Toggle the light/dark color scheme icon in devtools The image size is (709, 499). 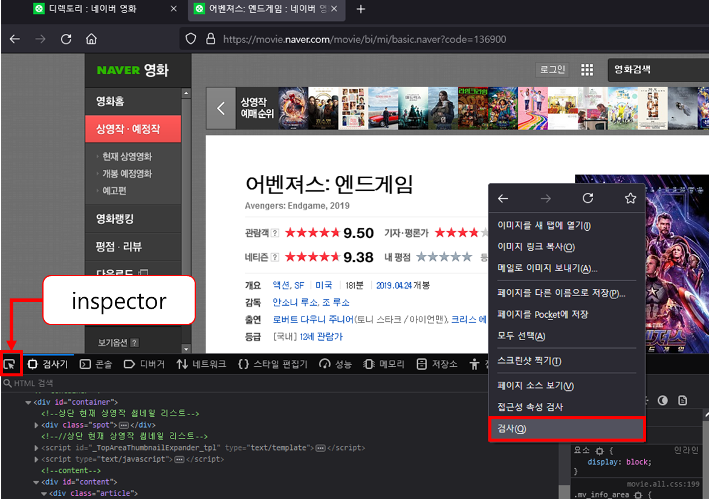(662, 401)
